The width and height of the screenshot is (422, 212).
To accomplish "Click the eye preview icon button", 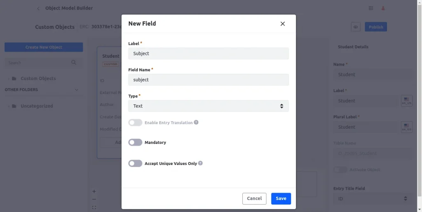I will coord(356,27).
